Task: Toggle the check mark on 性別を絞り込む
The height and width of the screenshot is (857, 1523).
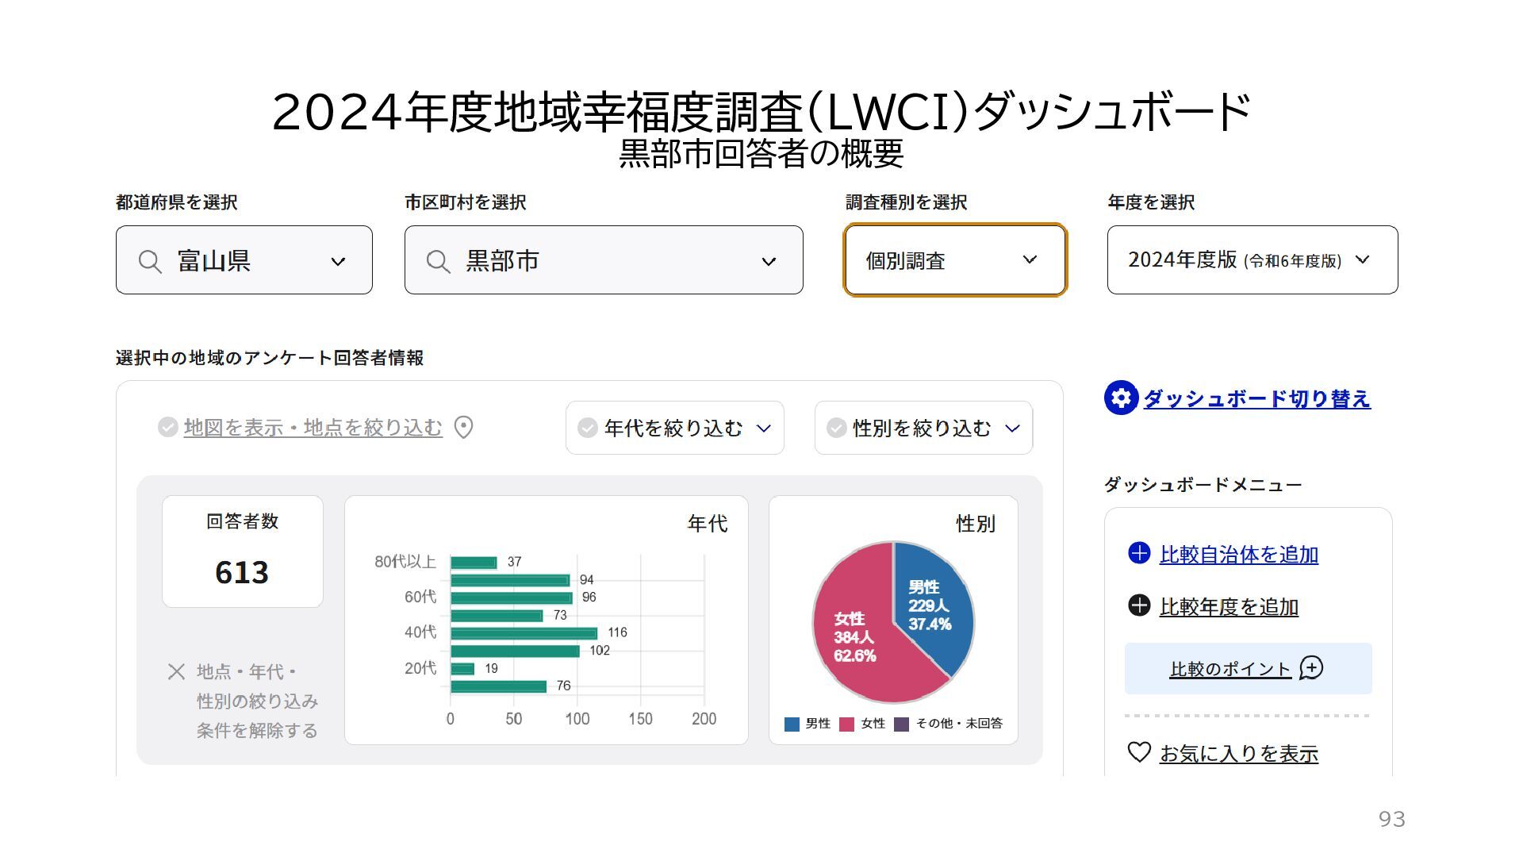Action: (x=836, y=428)
